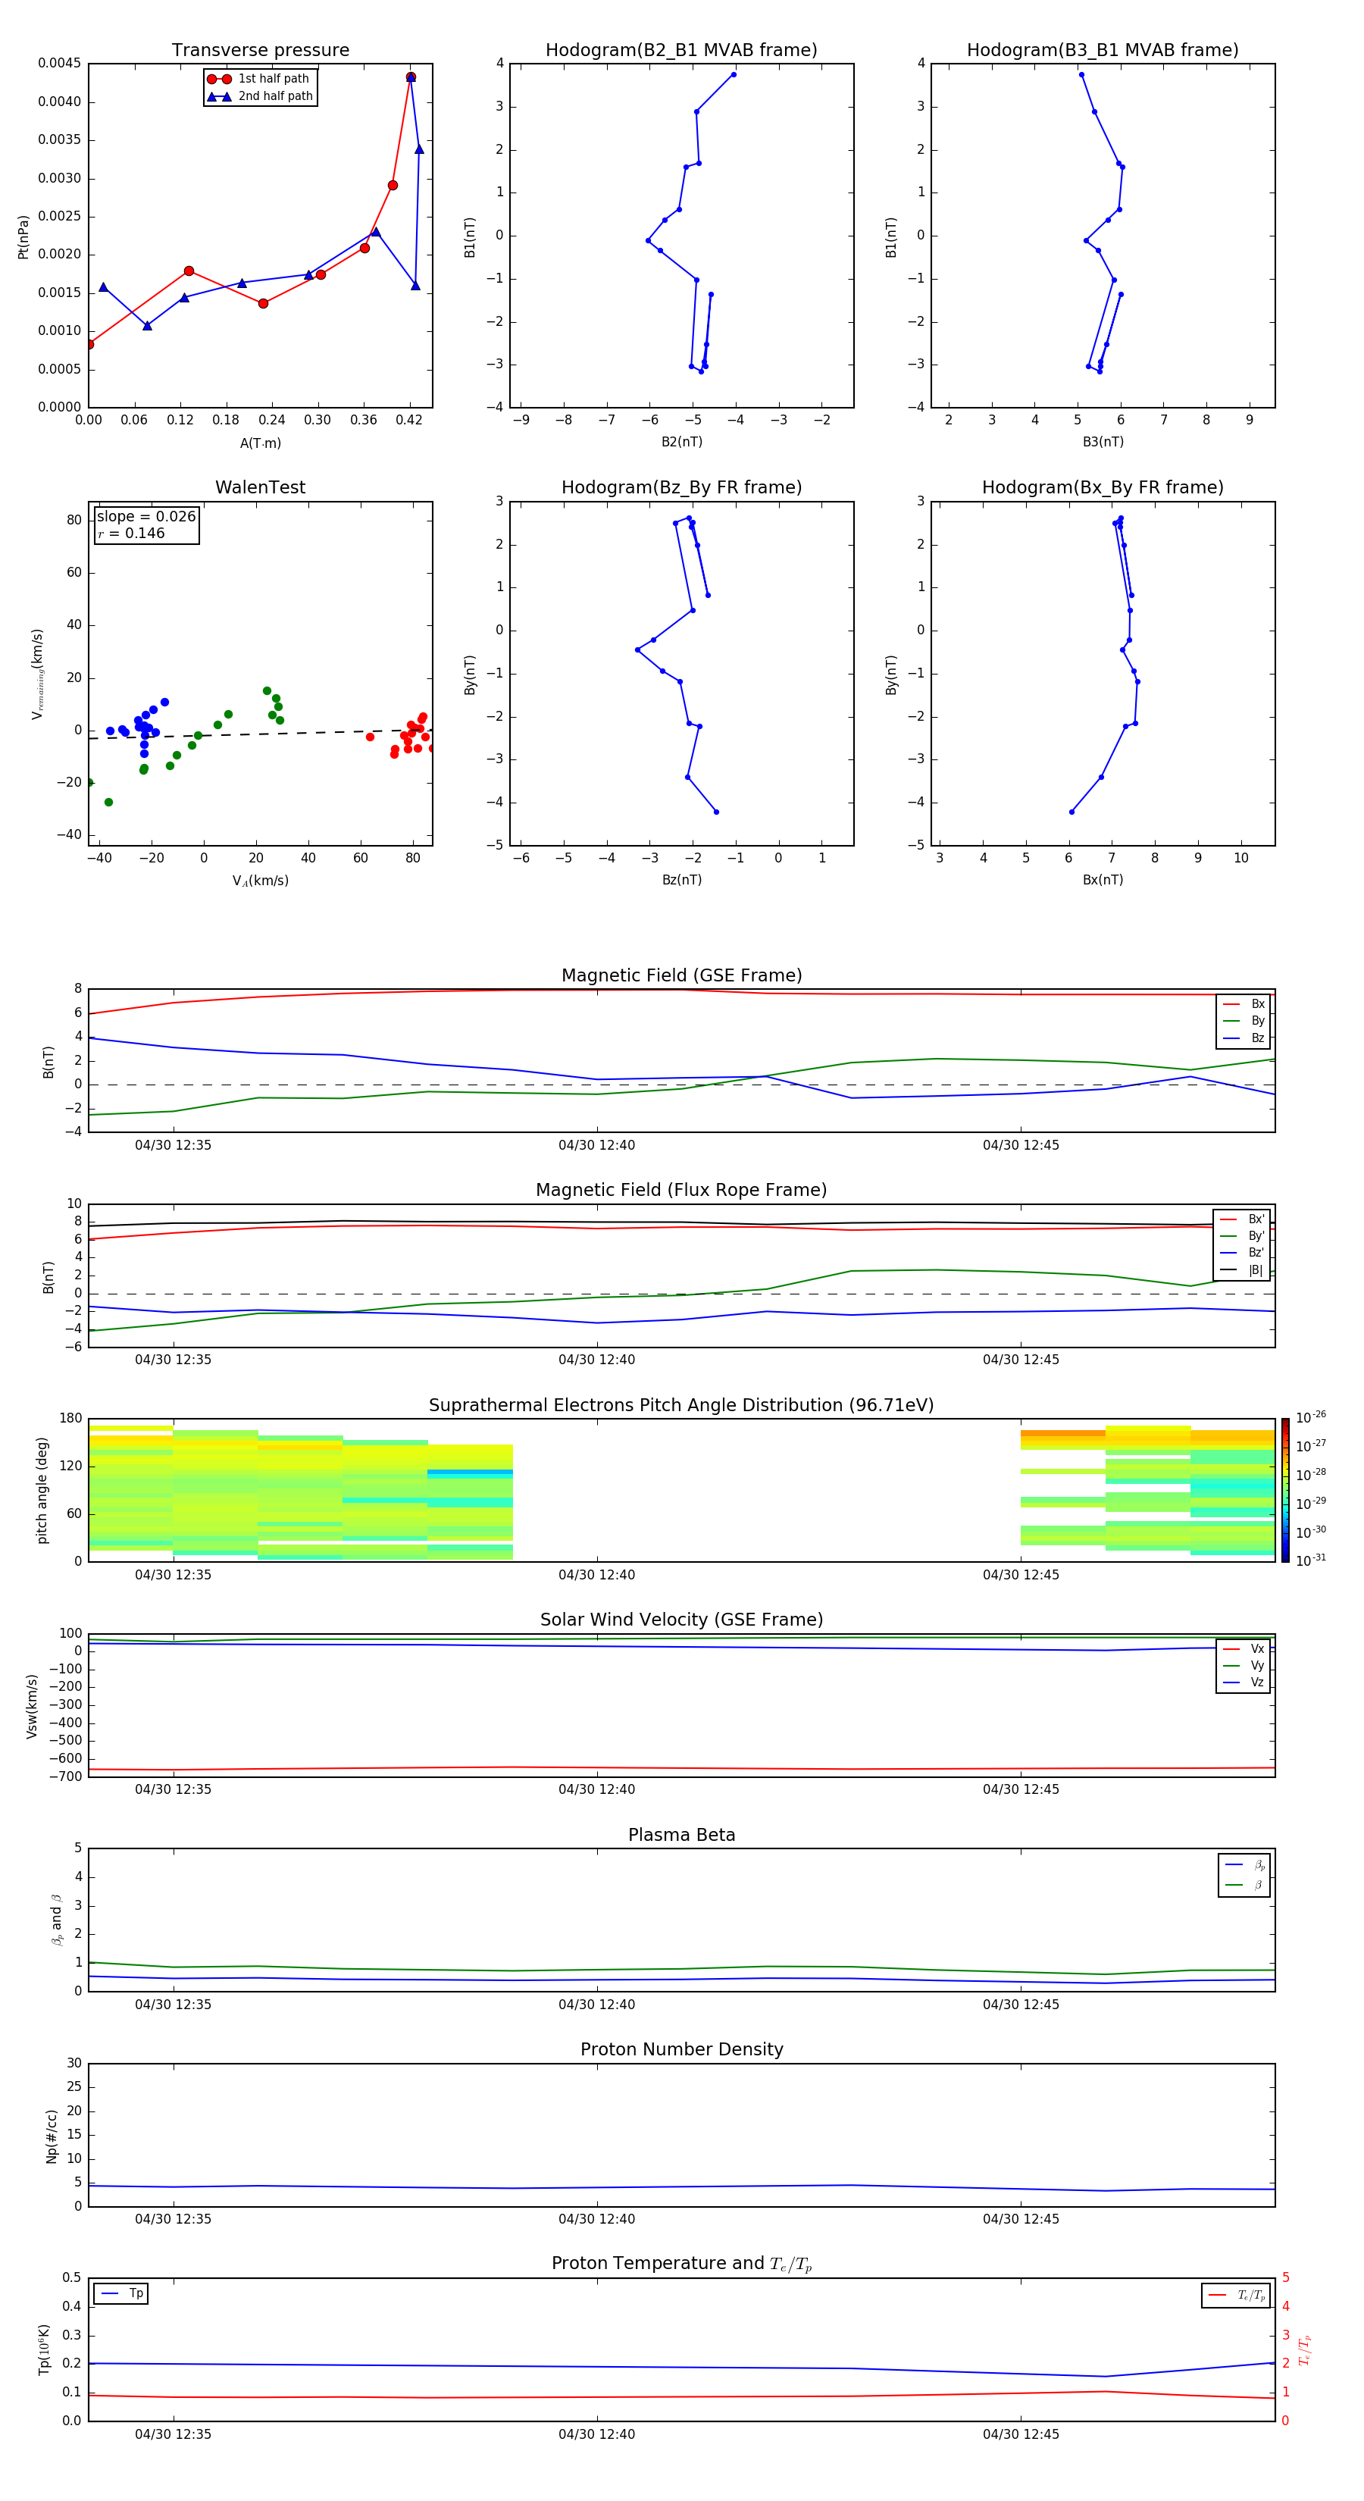Click the 'Hodogram(Bz_By FR frame)' title
This screenshot has height=2501, width=1364.
(681, 487)
